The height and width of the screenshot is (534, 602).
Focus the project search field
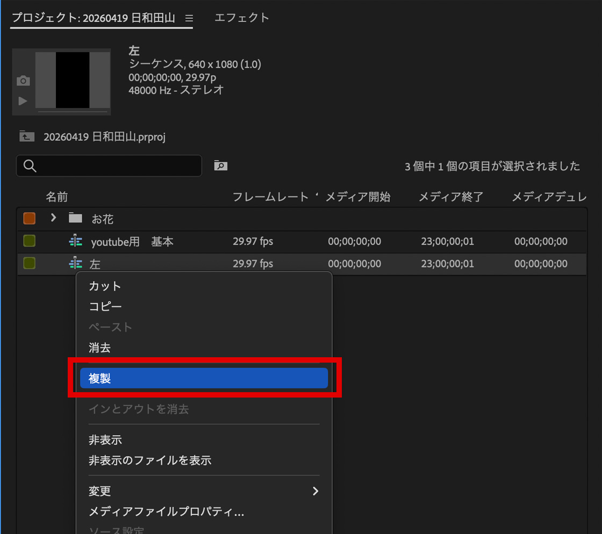point(109,165)
